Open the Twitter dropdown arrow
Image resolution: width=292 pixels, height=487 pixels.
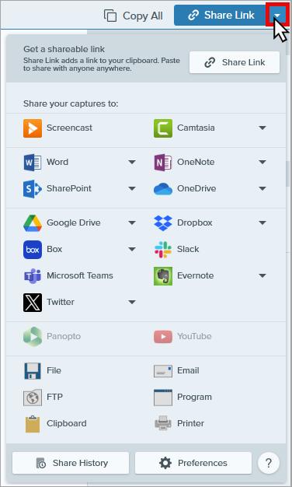pyautogui.click(x=132, y=302)
